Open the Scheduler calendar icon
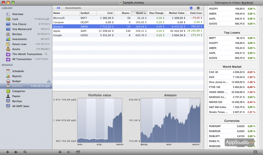Screen dimensions: 263x155 point(8,71)
